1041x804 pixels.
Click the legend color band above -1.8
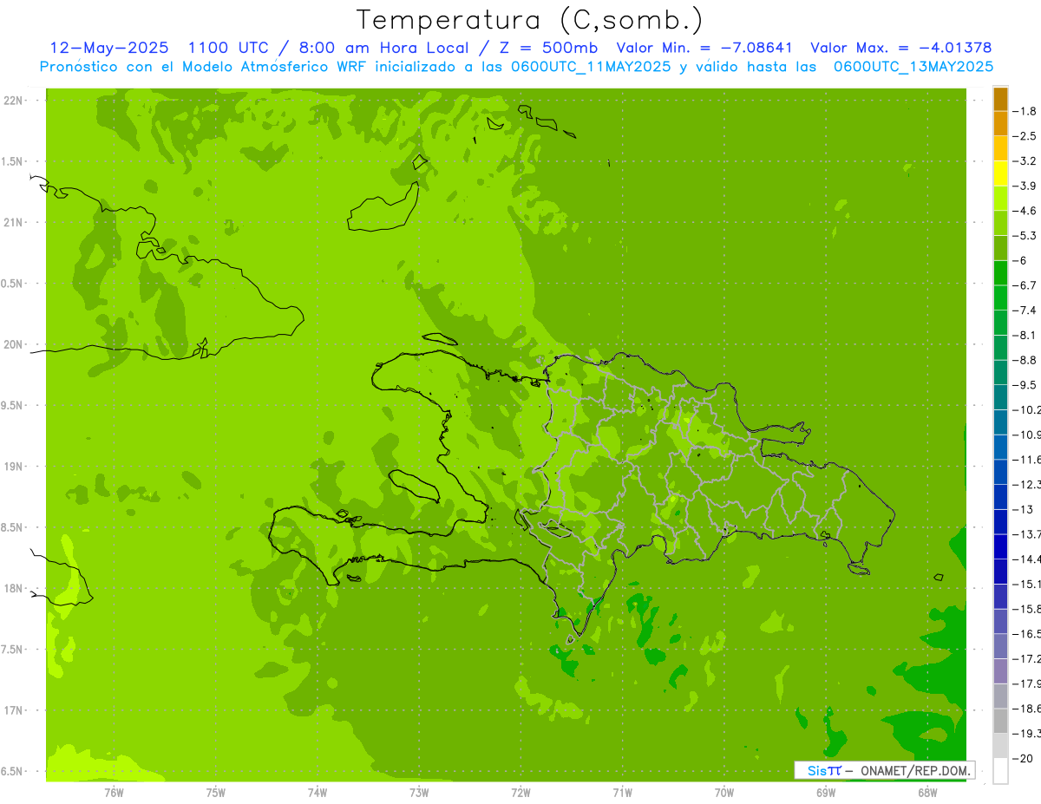tap(1000, 98)
